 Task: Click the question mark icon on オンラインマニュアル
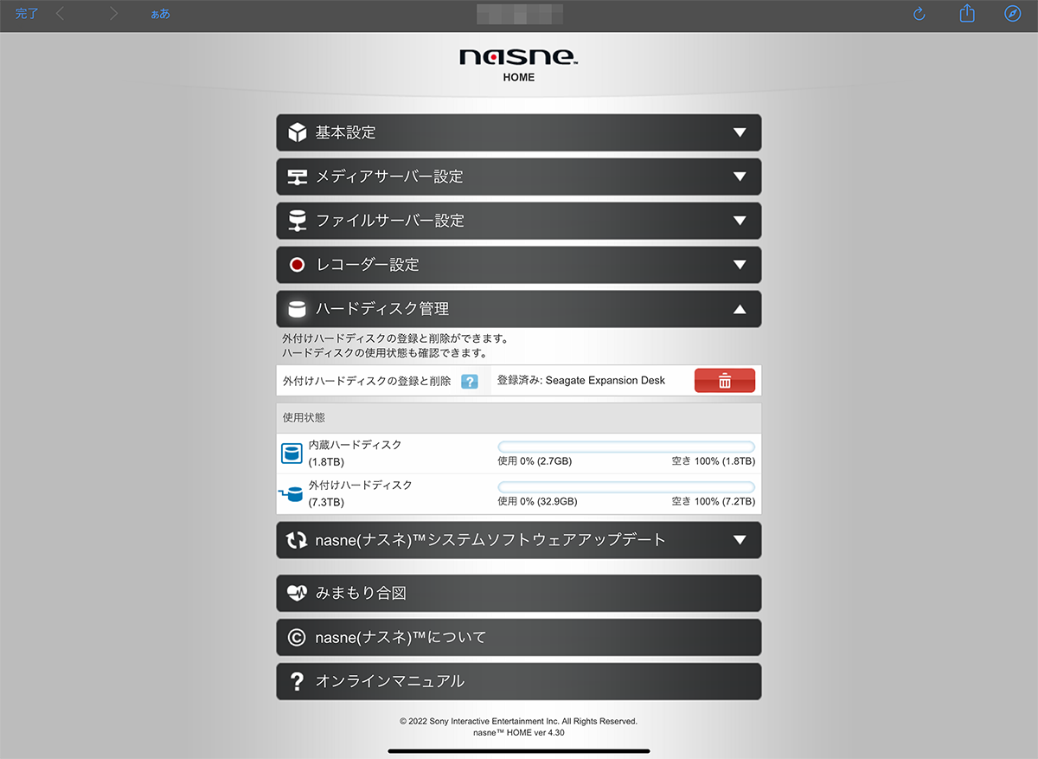click(298, 681)
